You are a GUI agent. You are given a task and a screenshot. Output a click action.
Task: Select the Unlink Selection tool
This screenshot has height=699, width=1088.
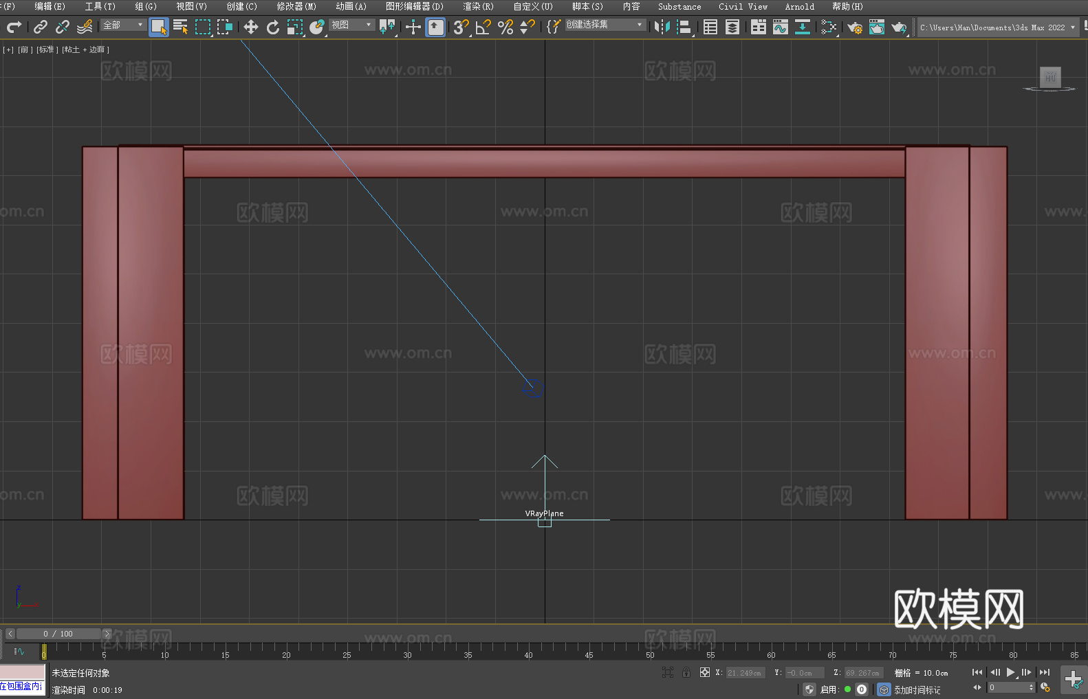[x=63, y=27]
